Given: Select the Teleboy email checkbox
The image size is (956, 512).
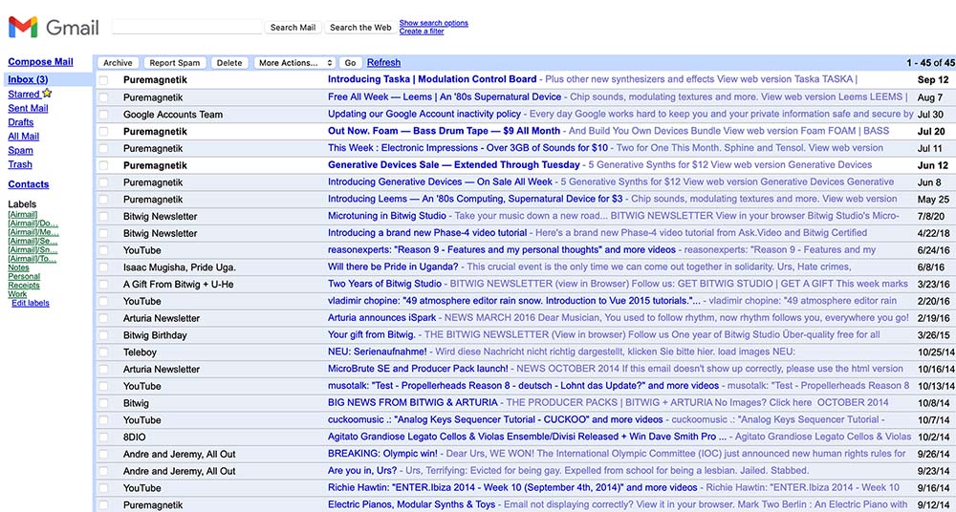Looking at the screenshot, I should click(103, 352).
